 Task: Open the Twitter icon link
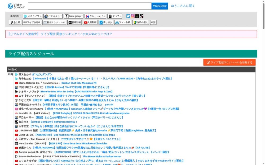coord(128,16)
